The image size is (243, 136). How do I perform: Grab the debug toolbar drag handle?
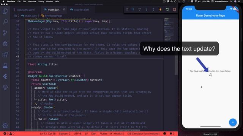tap(127, 9)
